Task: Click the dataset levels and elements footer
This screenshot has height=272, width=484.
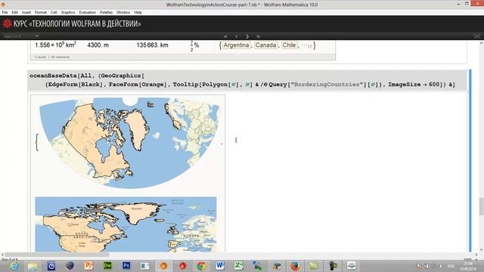Action: tap(52, 57)
